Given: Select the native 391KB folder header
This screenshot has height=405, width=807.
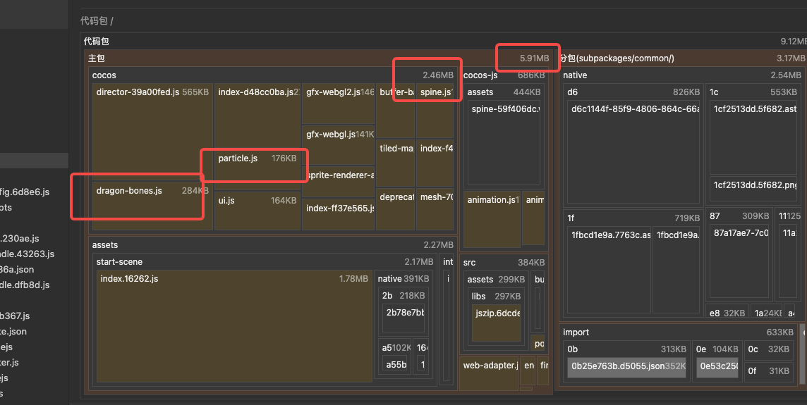Looking at the screenshot, I should tap(403, 278).
